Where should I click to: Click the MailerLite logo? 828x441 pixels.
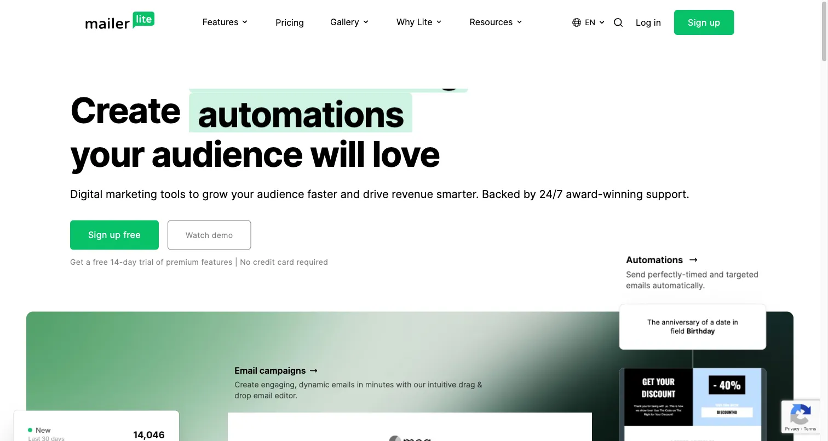click(120, 21)
